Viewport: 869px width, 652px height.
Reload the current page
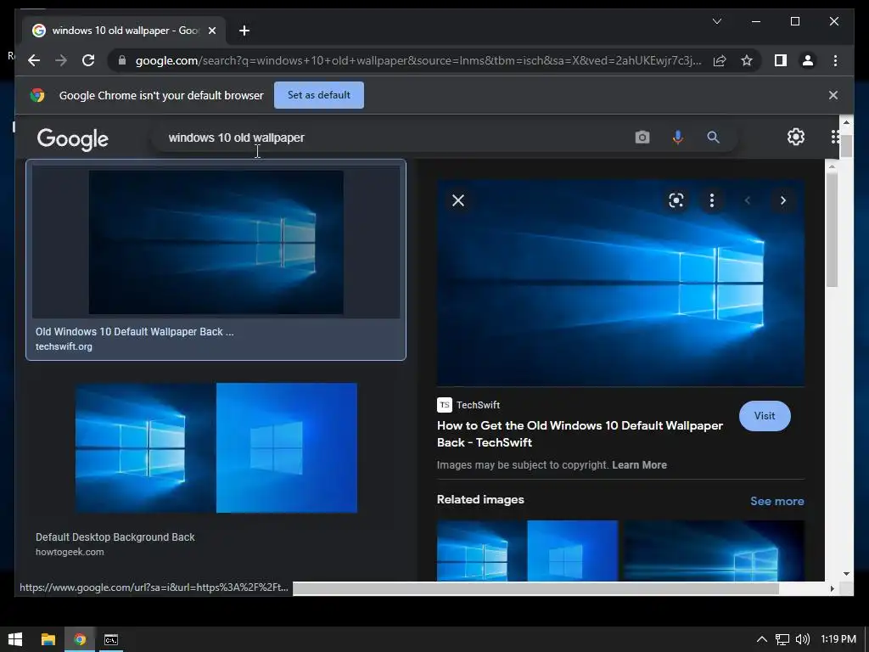[x=88, y=60]
